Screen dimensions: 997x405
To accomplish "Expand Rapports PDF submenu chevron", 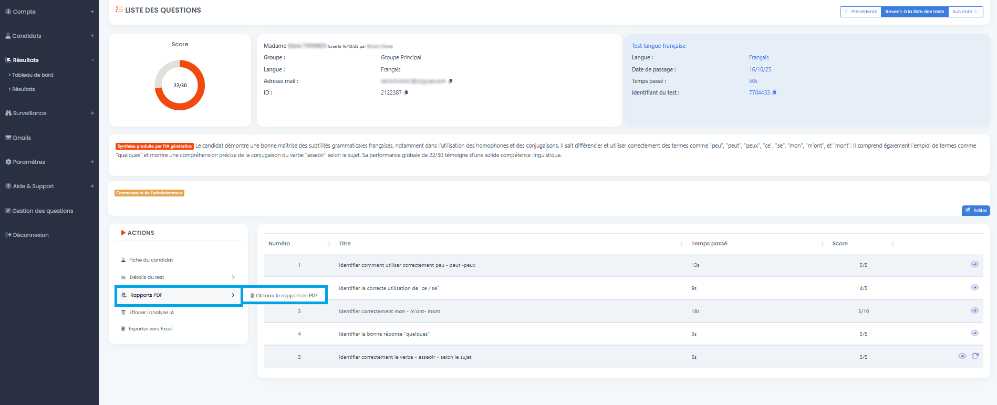I will click(233, 295).
